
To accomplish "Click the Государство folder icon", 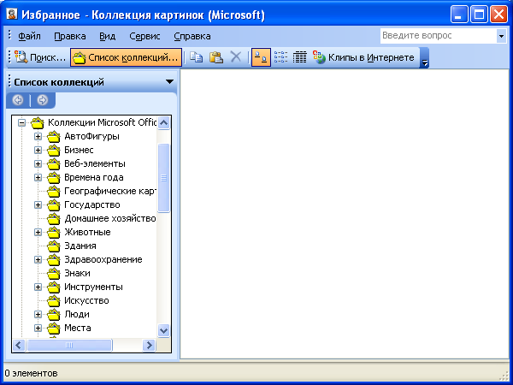I will click(x=54, y=205).
